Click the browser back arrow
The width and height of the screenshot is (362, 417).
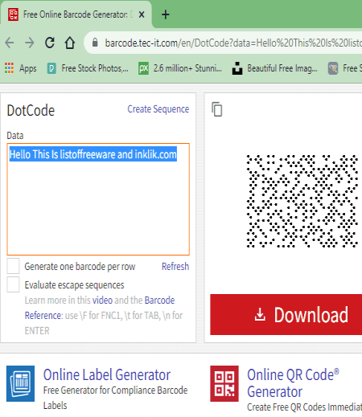[x=10, y=43]
